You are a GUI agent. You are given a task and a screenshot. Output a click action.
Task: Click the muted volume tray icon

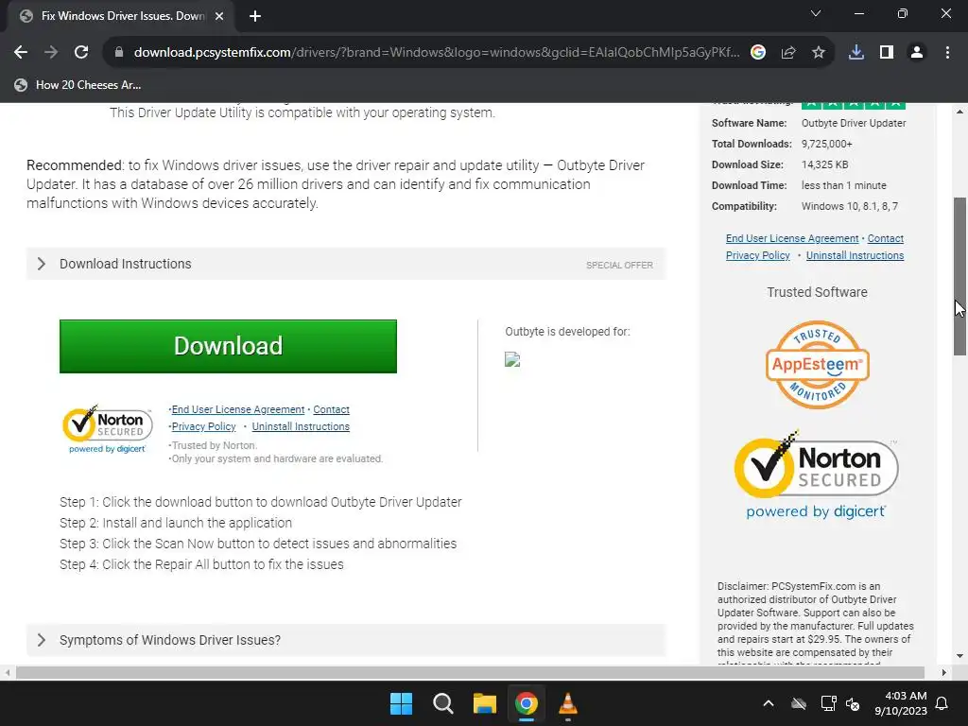854,703
